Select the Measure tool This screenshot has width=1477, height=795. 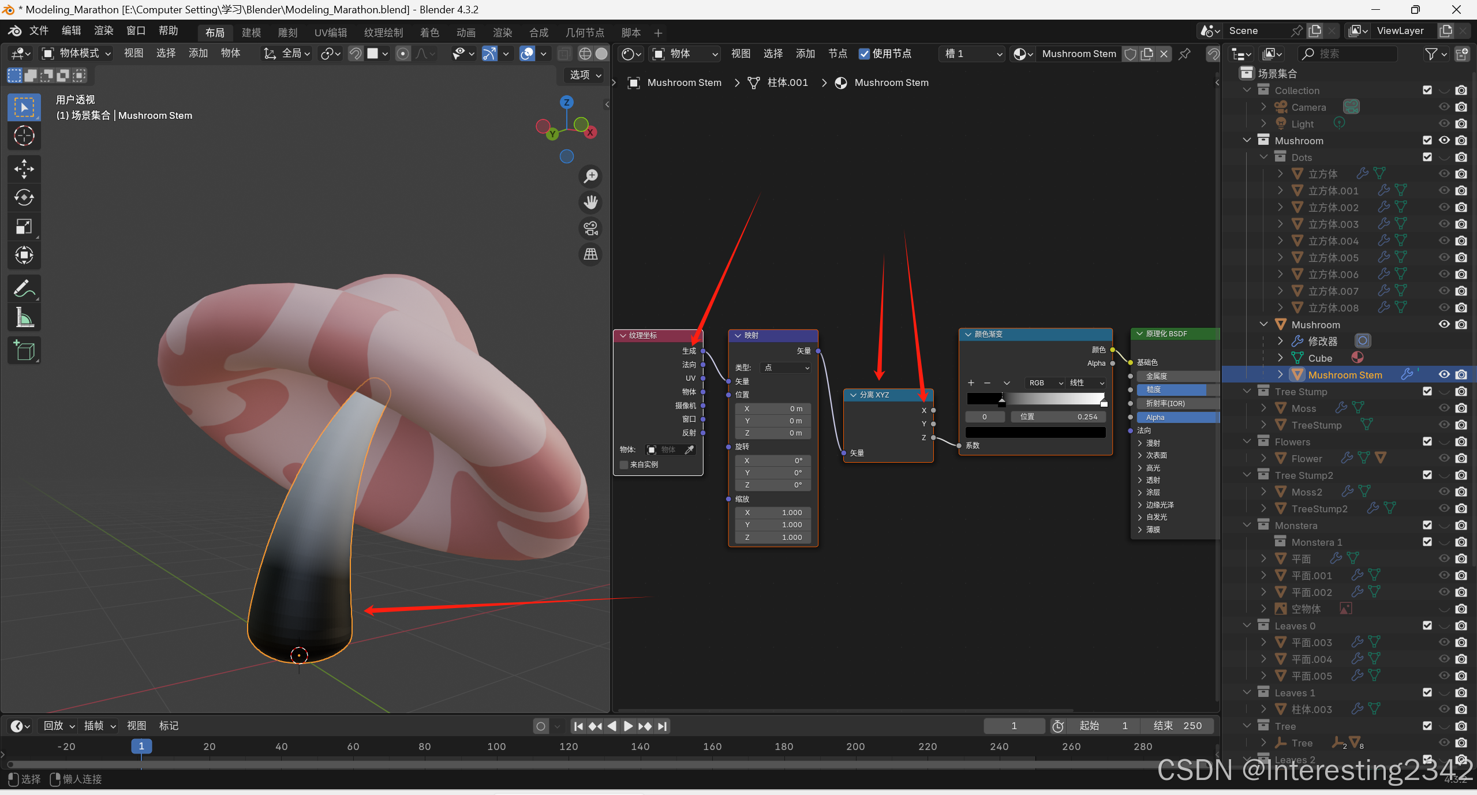click(24, 317)
